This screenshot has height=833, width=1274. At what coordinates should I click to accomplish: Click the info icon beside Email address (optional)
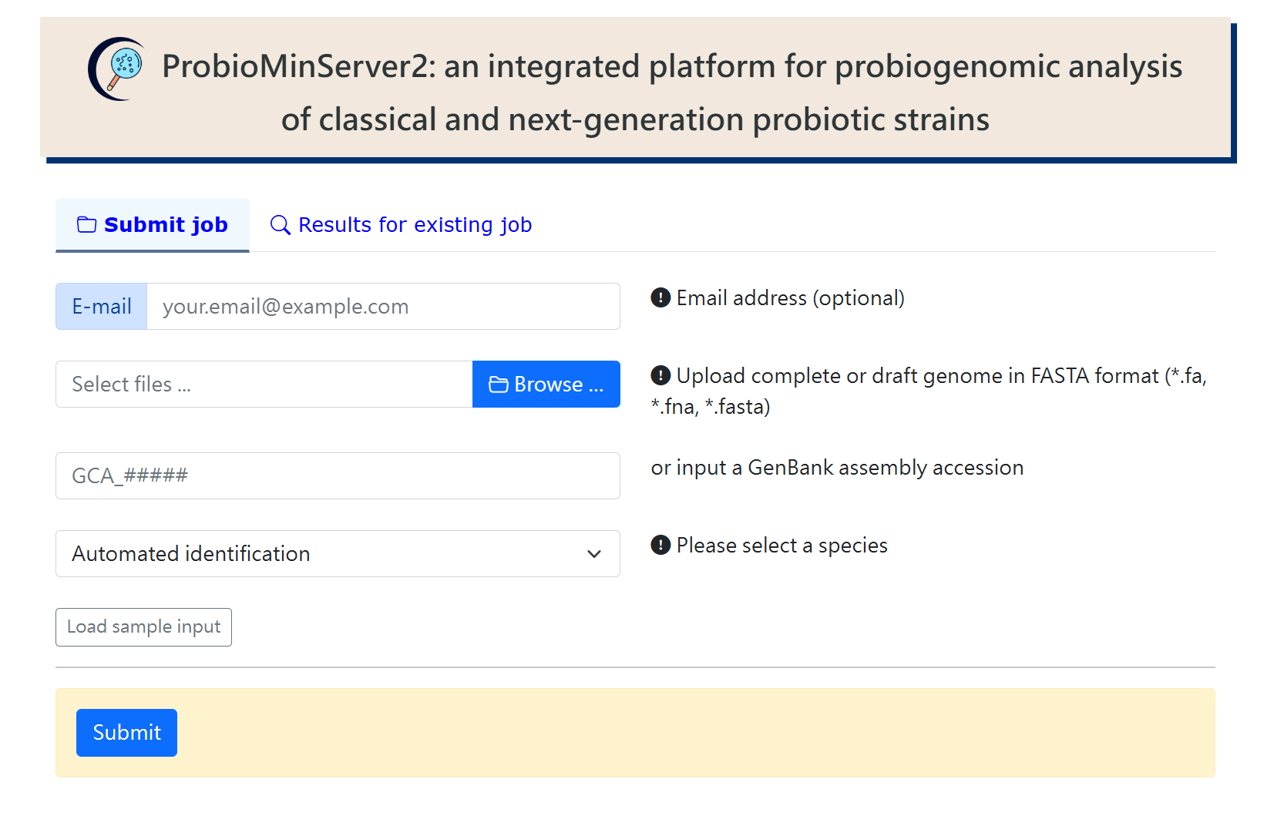661,298
